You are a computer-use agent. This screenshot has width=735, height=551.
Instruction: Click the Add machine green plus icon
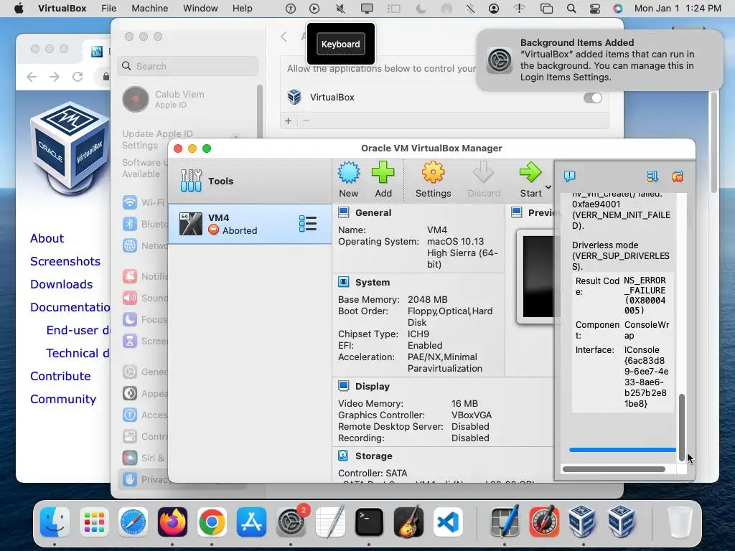coord(383,172)
